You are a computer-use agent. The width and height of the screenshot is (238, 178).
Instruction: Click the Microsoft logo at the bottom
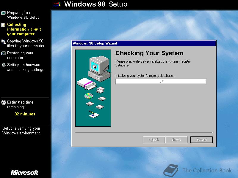[x=25, y=173]
